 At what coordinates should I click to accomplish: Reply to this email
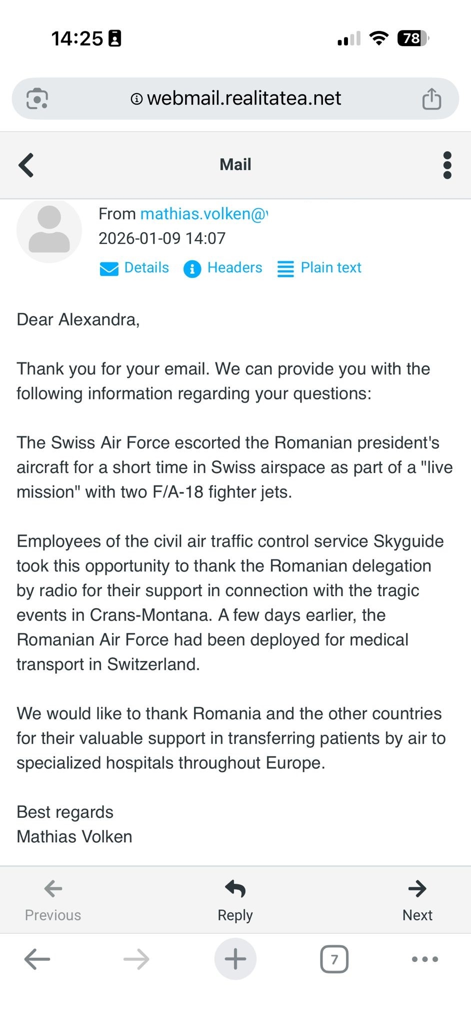pos(235,900)
